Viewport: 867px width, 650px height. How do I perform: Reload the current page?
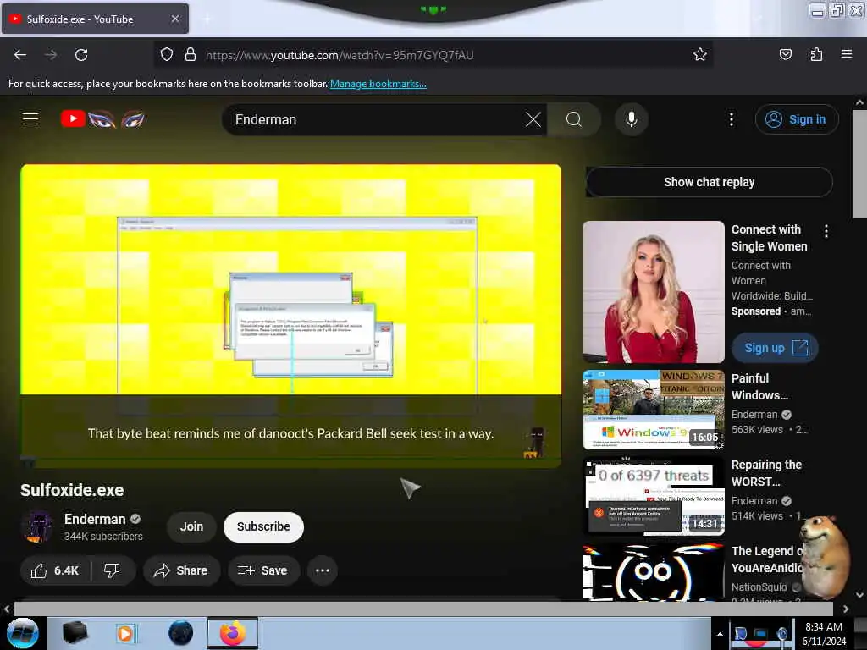(81, 55)
